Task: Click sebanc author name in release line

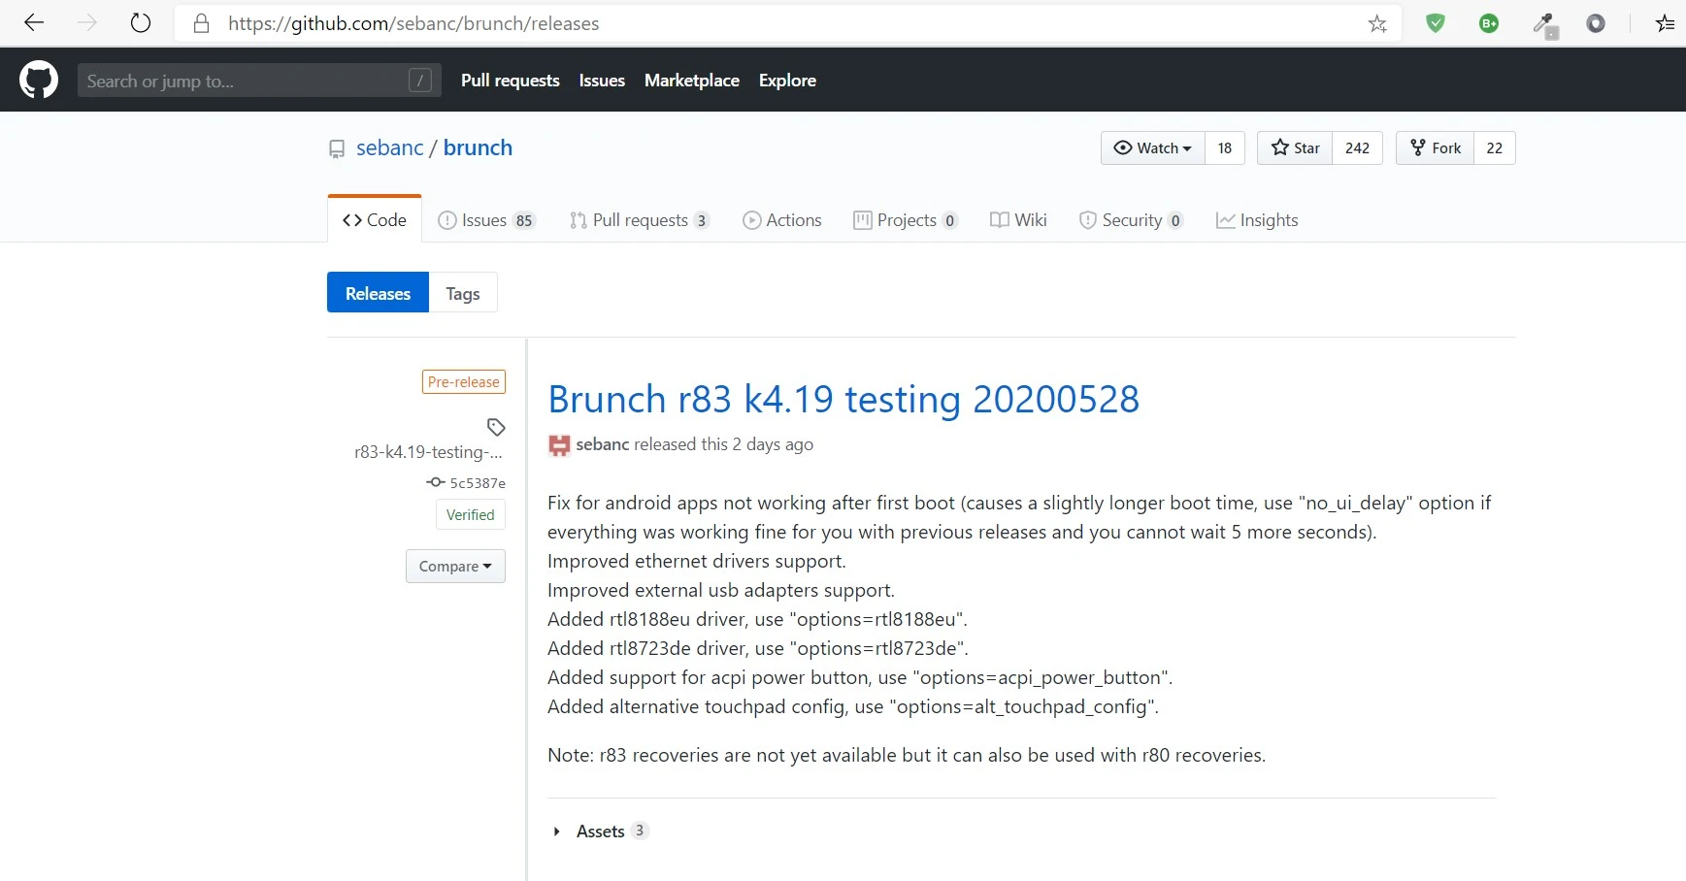Action: 603,444
